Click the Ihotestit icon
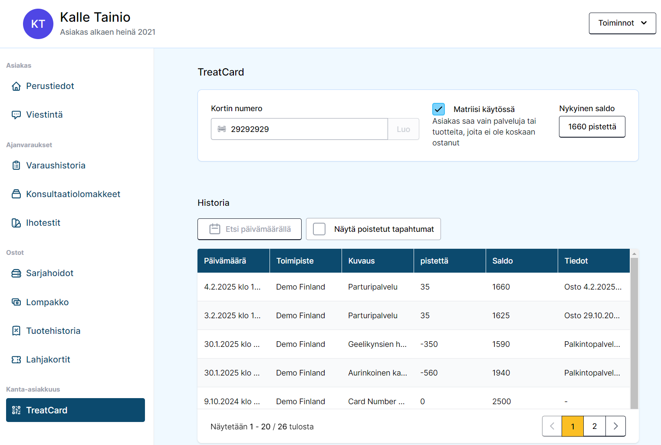The height and width of the screenshot is (445, 661). tap(16, 223)
